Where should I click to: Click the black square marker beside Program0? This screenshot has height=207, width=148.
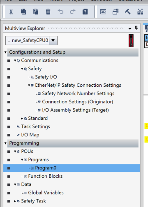(x=9, y=168)
